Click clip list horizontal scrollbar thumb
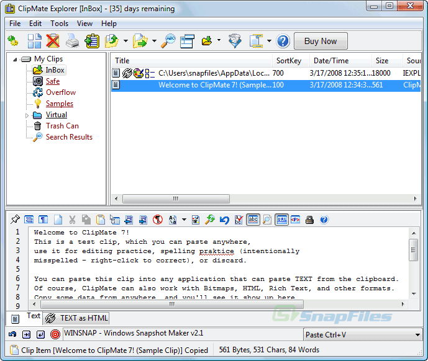428x361 pixels. tap(176, 198)
